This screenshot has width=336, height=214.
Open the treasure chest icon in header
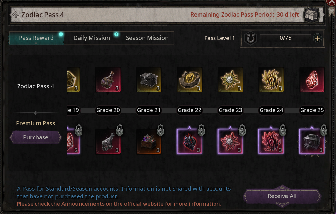click(x=311, y=15)
